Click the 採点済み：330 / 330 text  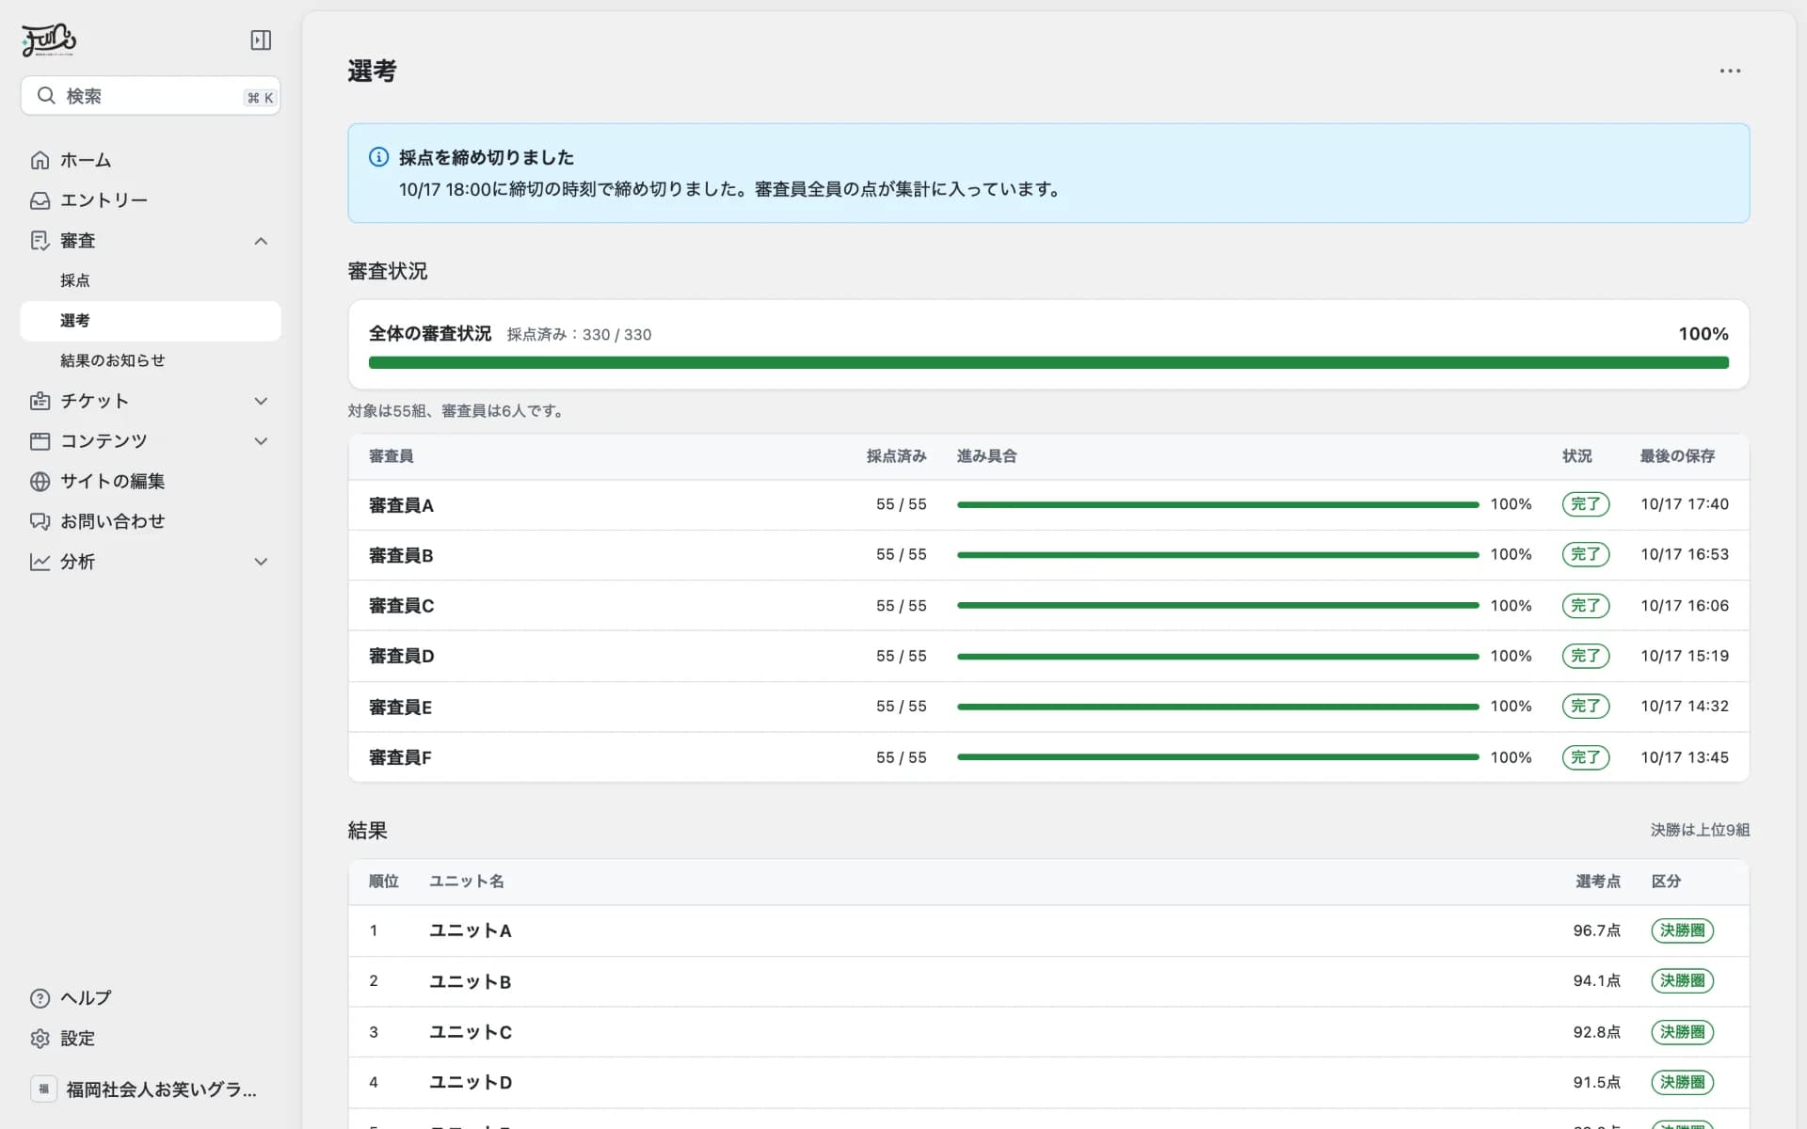[579, 335]
